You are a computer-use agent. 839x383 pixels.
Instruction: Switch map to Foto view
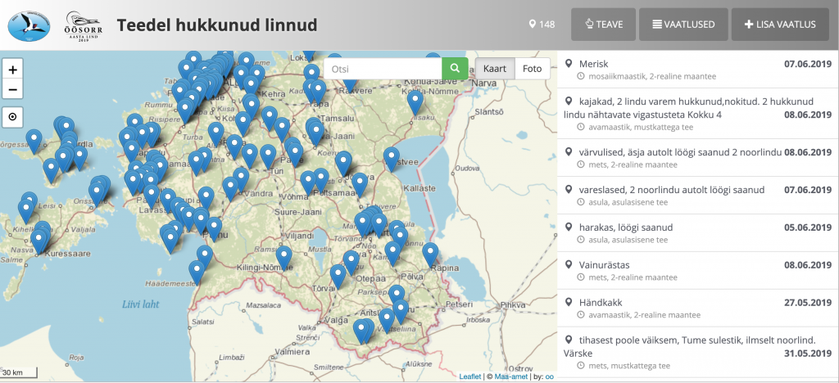(532, 69)
